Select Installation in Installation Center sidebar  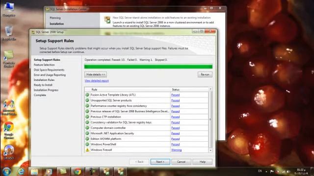pyautogui.click(x=57, y=24)
